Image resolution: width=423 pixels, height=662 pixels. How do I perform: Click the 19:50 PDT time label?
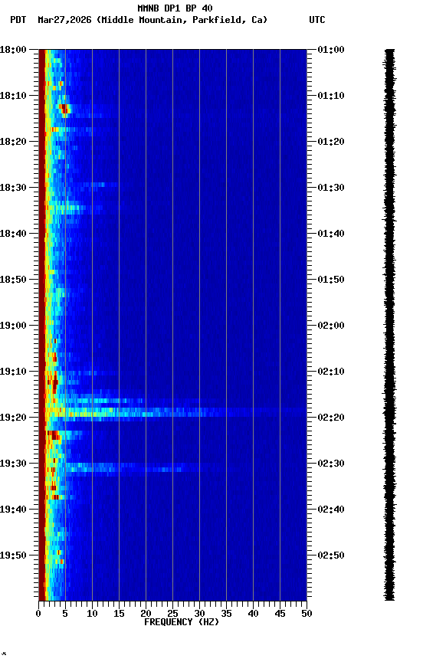click(13, 555)
